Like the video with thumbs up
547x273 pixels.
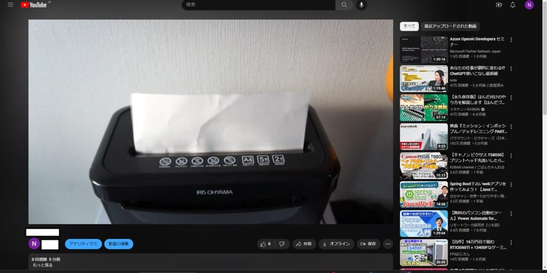coord(265,244)
